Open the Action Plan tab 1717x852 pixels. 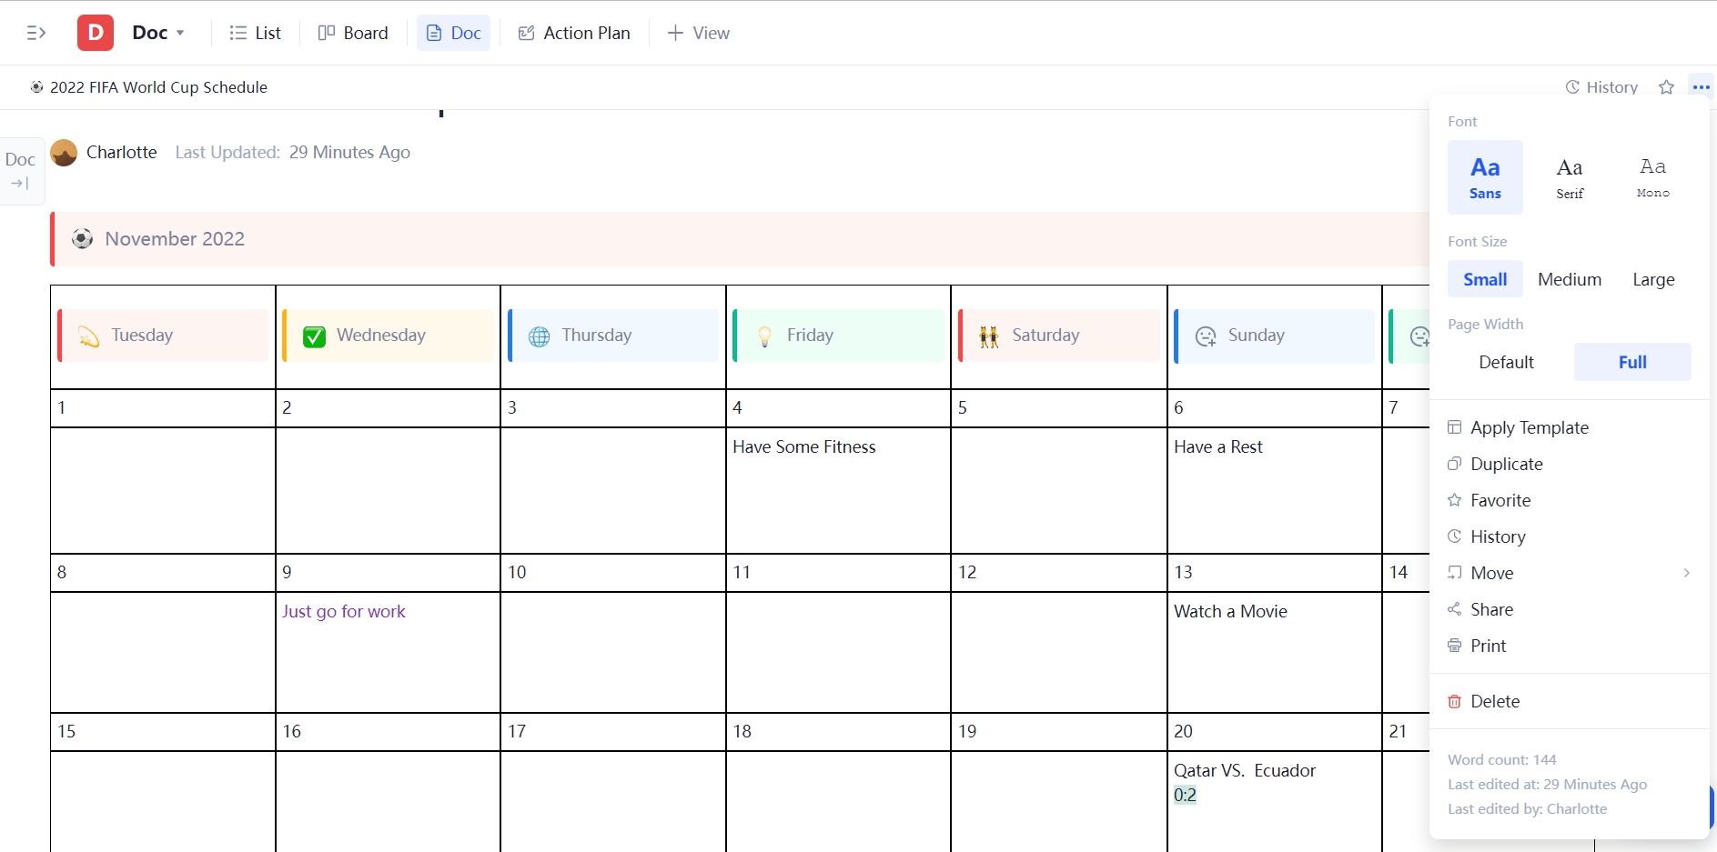[574, 33]
